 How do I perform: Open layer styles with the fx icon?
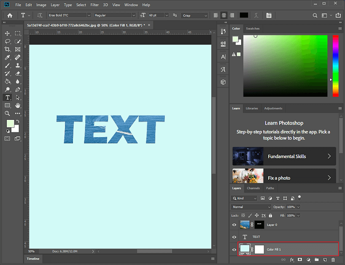tap(292, 260)
